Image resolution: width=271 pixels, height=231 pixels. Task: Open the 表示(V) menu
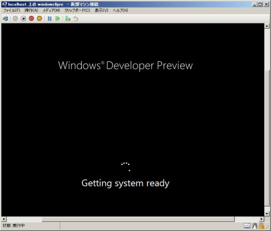(101, 10)
